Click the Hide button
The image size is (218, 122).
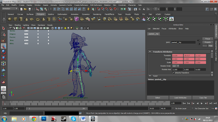[211, 46]
